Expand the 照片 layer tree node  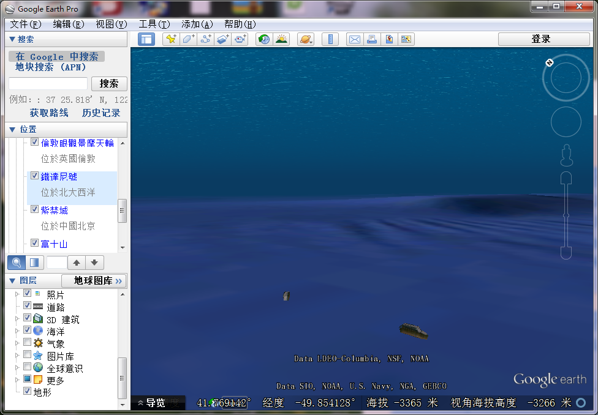coord(17,294)
